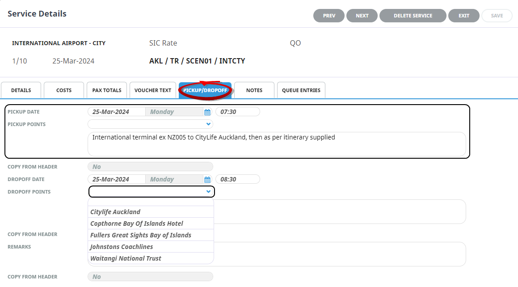The image size is (518, 287).
Task: Click the Delete Service button
Action: [x=413, y=16]
